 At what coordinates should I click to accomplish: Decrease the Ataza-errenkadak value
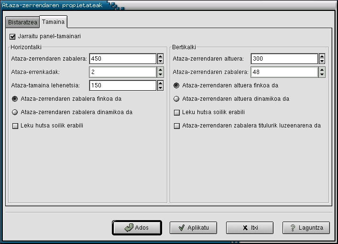coord(160,74)
